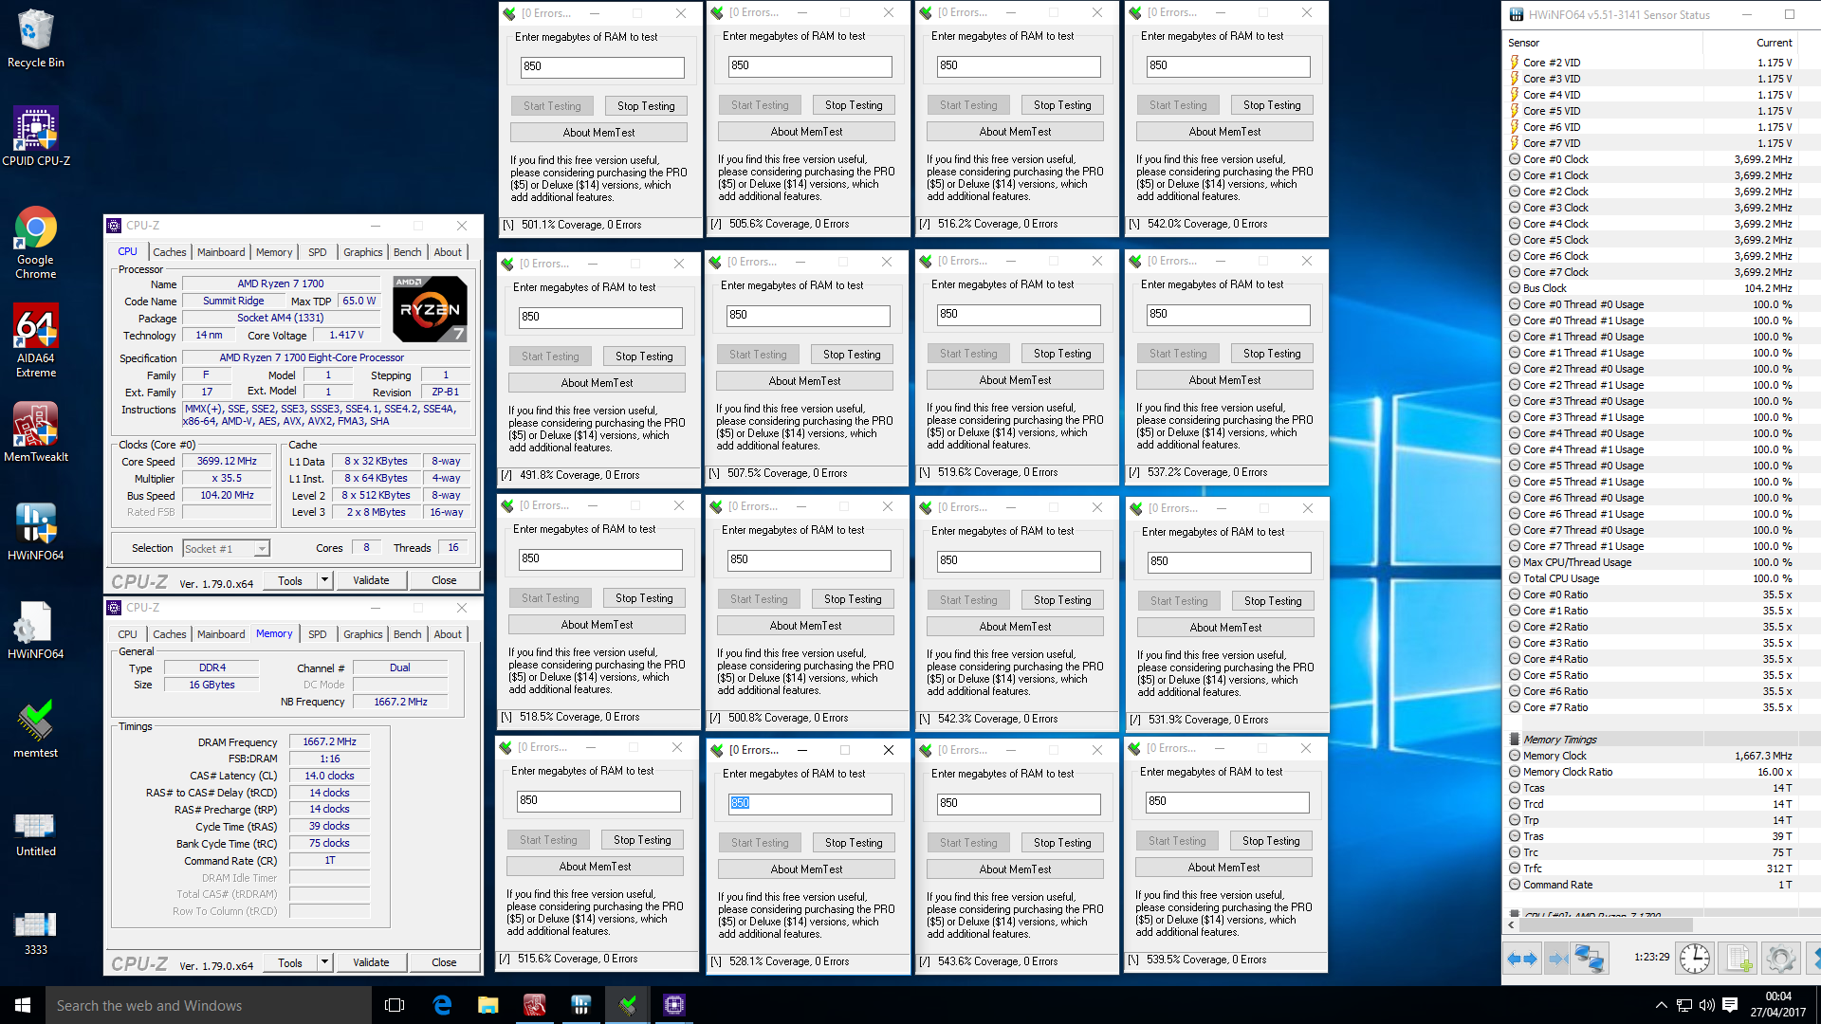This screenshot has width=1821, height=1024.
Task: Open the Google Chrome desktop shortcut
Action: point(35,243)
